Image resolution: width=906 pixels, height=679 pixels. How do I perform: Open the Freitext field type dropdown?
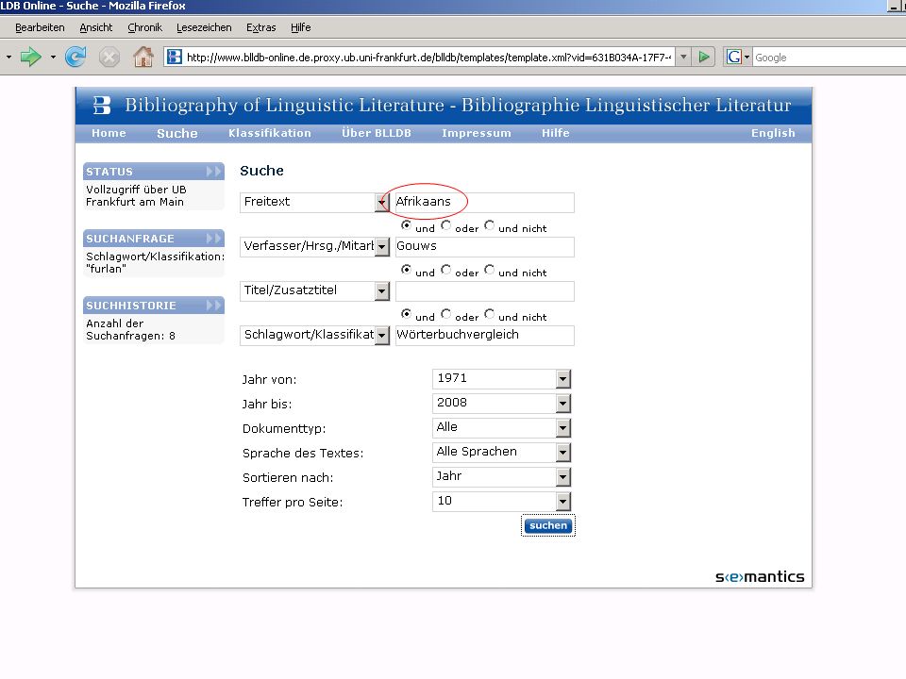pyautogui.click(x=381, y=203)
